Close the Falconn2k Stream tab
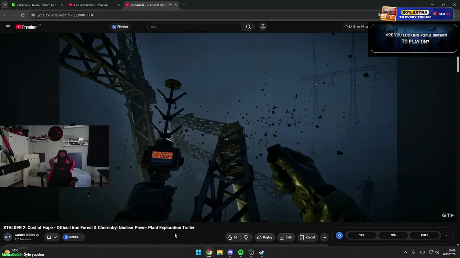 (x=61, y=5)
